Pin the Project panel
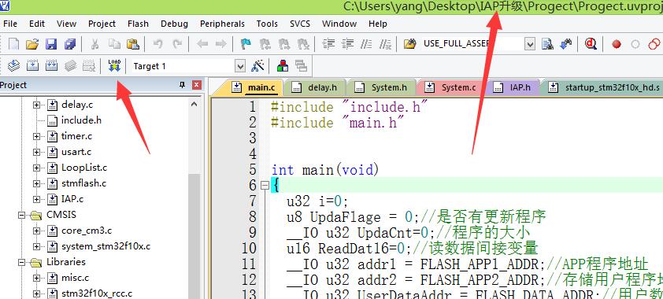 click(182, 85)
